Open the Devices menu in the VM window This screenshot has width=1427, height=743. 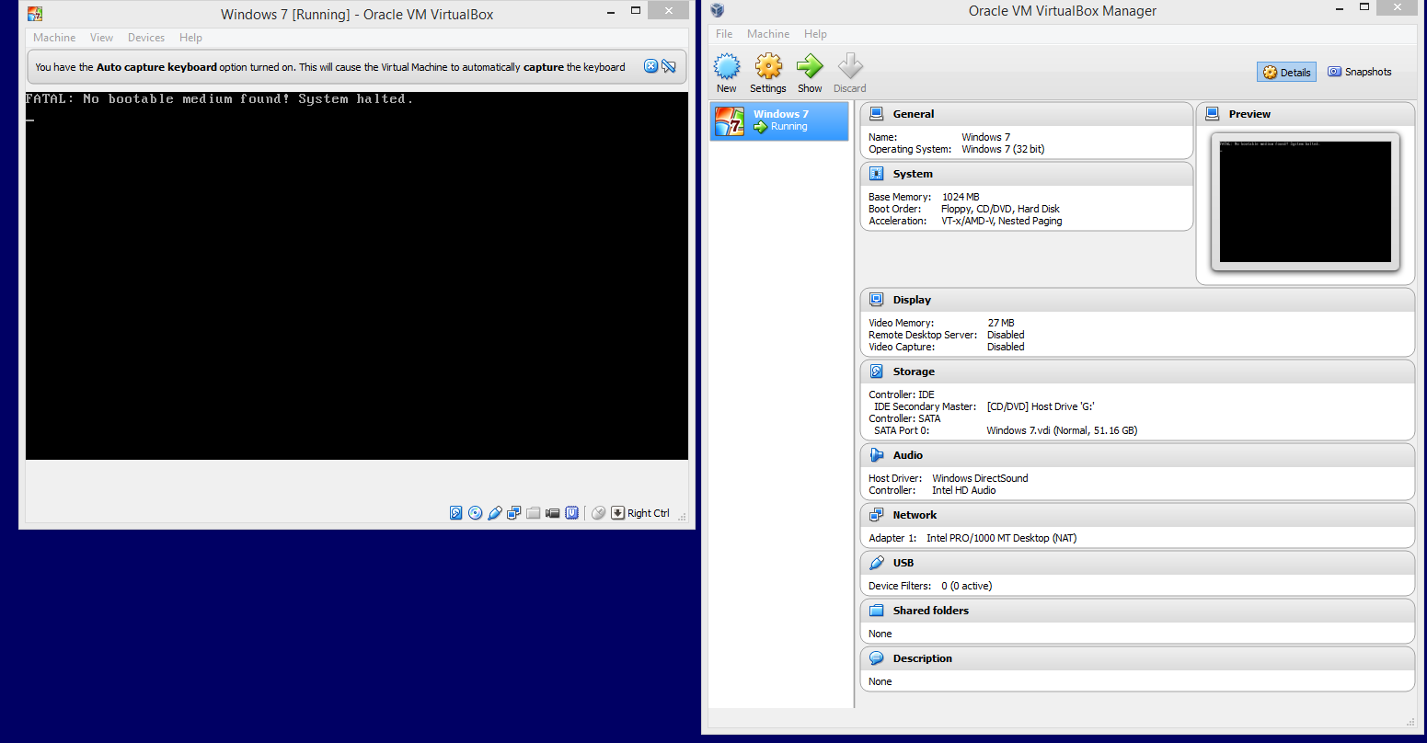coord(146,38)
